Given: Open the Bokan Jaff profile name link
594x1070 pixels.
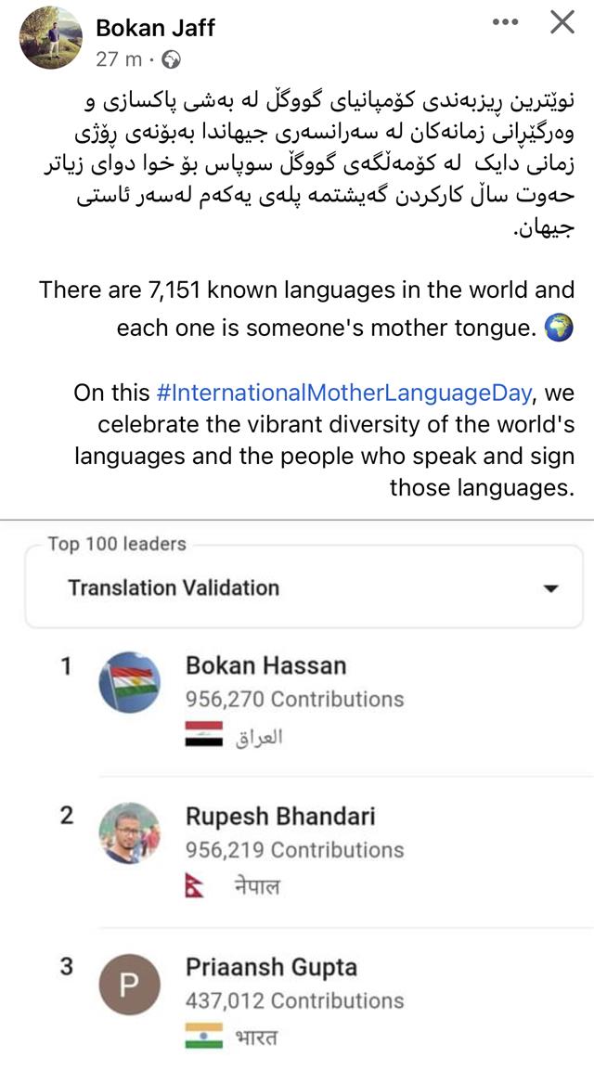Looking at the screenshot, I should pos(155,28).
